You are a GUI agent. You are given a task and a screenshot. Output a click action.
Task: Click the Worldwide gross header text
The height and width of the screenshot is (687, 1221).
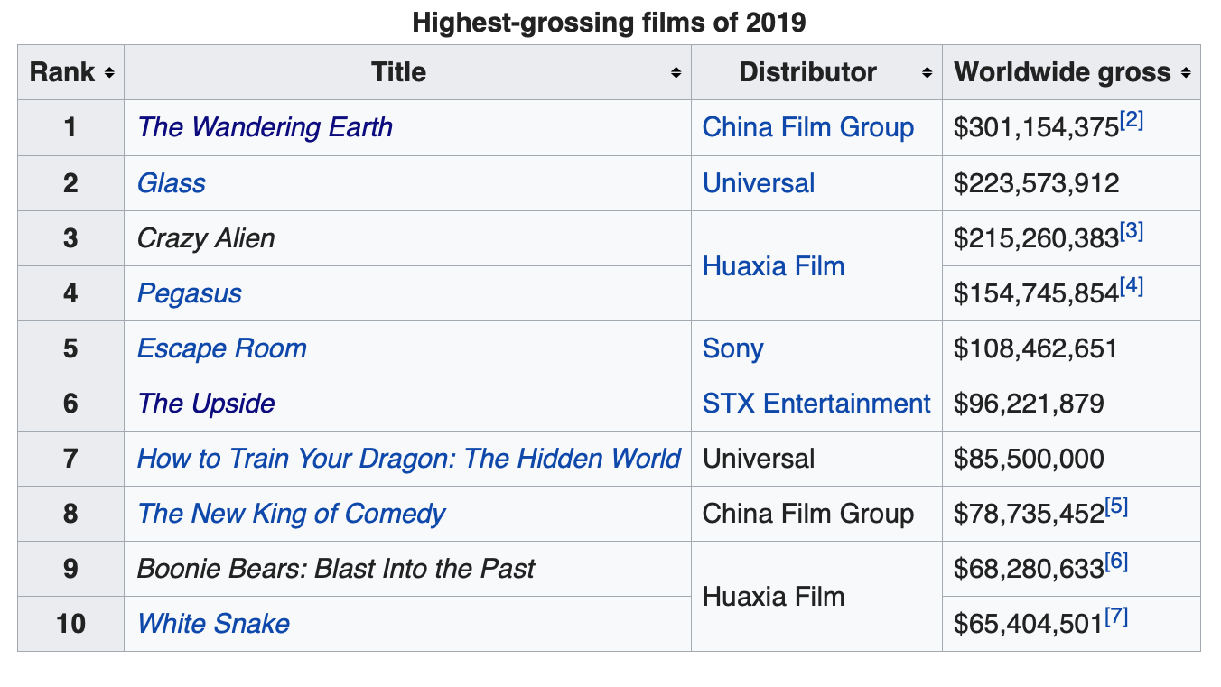point(1062,73)
